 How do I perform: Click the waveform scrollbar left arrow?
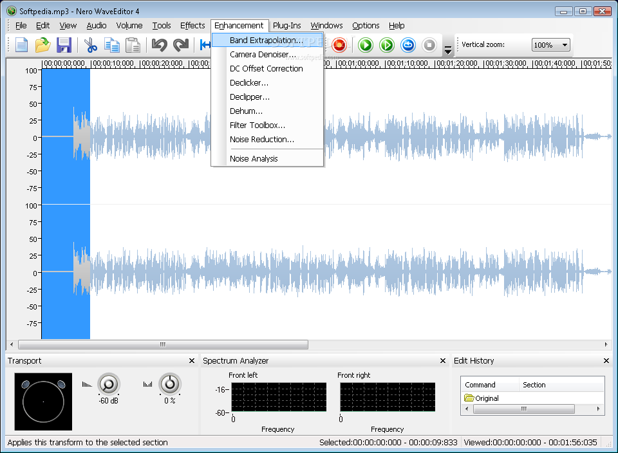pos(12,345)
